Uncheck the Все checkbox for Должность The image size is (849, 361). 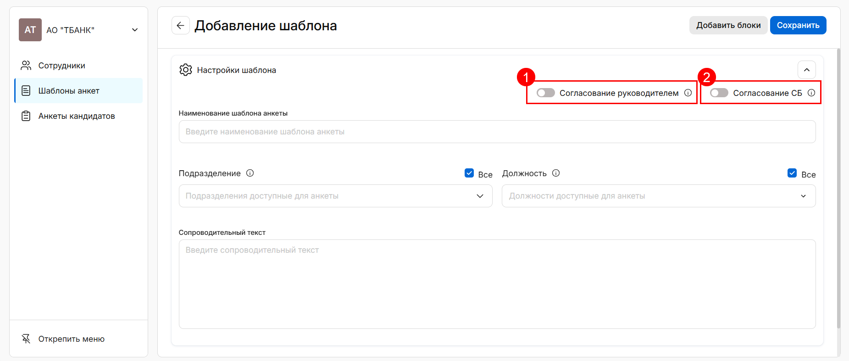click(x=792, y=173)
